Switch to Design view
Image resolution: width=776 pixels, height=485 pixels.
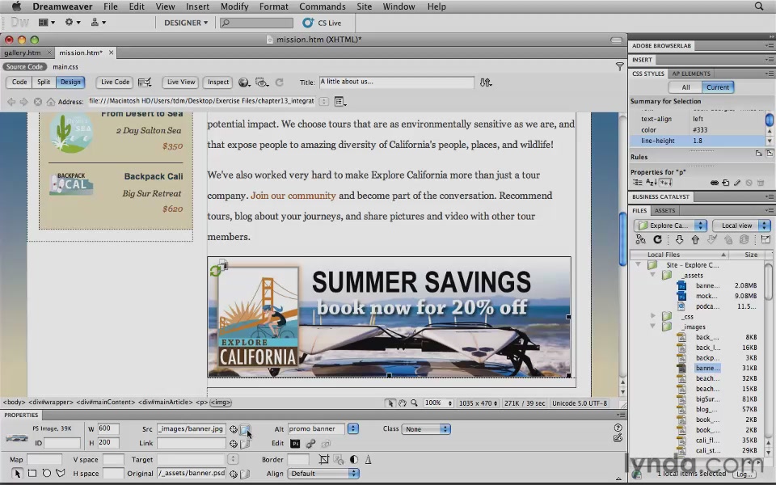[x=70, y=82]
